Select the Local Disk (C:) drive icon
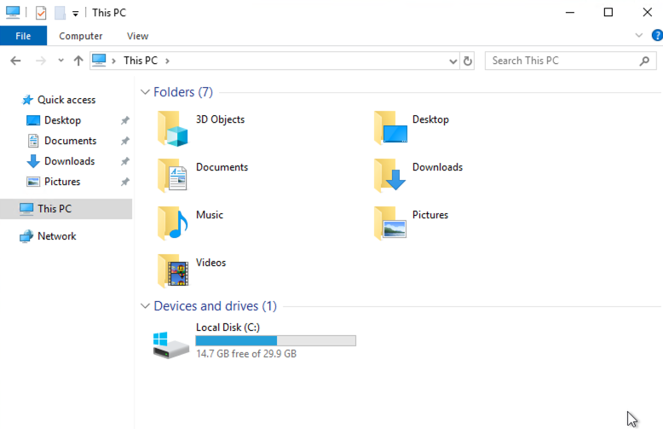 170,345
